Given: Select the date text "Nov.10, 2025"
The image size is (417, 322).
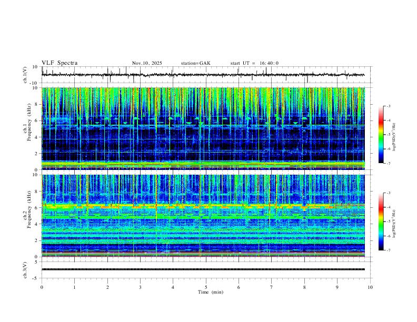Looking at the screenshot, I should coord(147,63).
